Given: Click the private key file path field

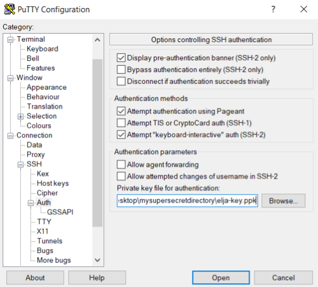Looking at the screenshot, I should 187,200.
